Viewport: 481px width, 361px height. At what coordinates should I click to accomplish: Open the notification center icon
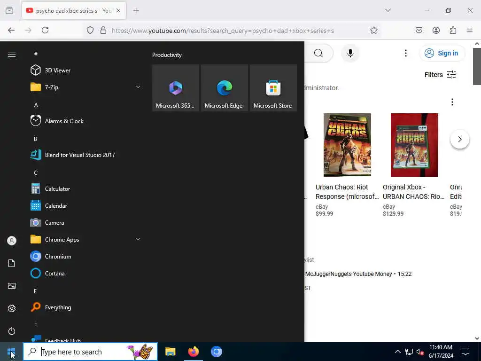click(x=465, y=352)
